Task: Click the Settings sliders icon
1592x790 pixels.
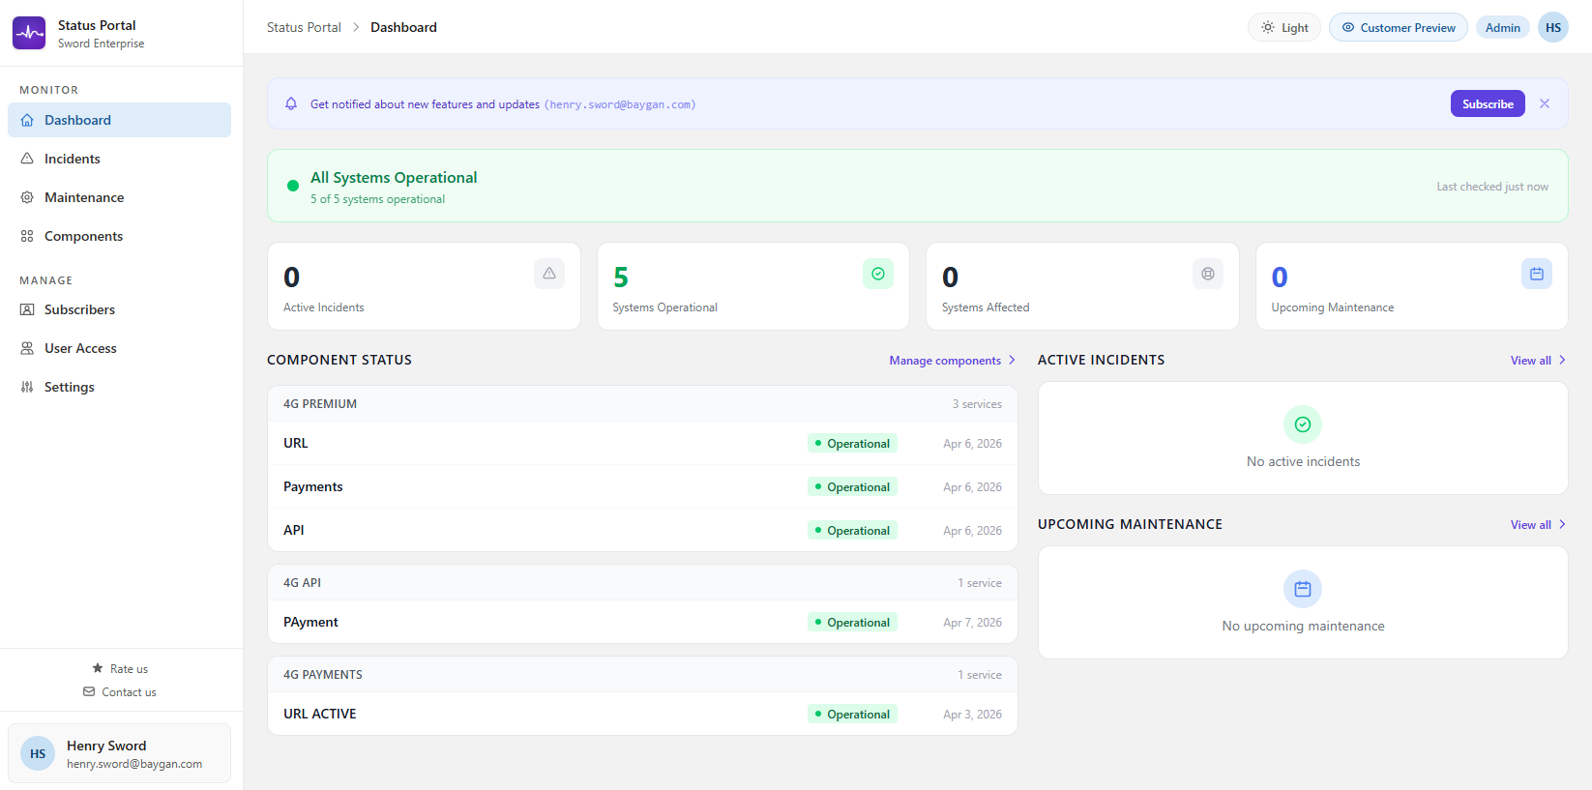Action: pos(27,387)
